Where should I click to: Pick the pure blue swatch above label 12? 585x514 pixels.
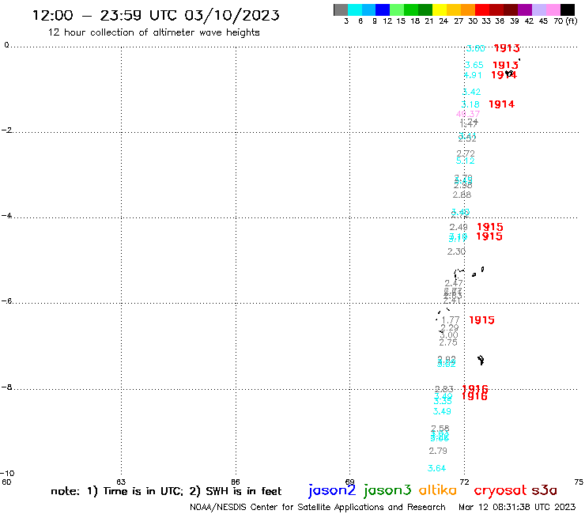383,9
